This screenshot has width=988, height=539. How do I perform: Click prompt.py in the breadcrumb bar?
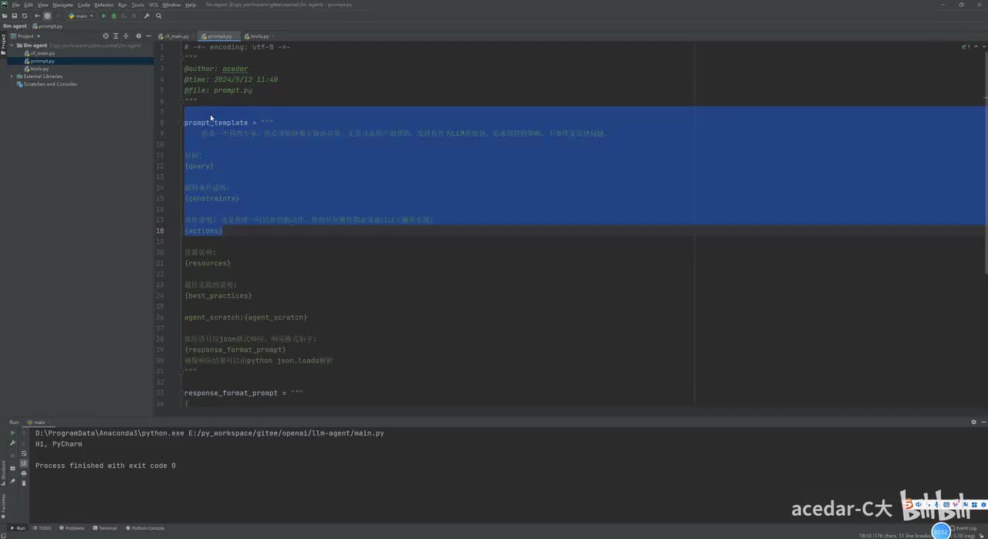click(x=48, y=26)
